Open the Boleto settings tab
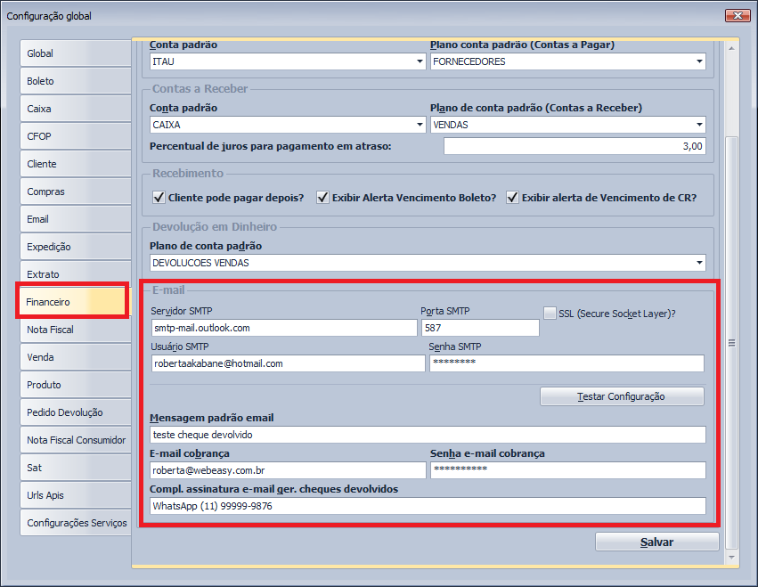The width and height of the screenshot is (758, 587). click(x=75, y=81)
